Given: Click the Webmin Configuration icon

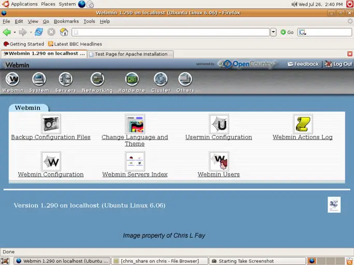Looking at the screenshot, I should [x=51, y=161].
